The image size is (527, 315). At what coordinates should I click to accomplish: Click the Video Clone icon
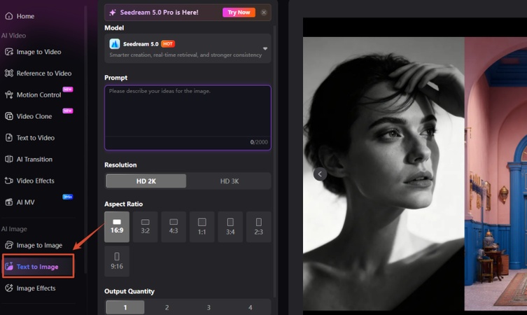(9, 116)
